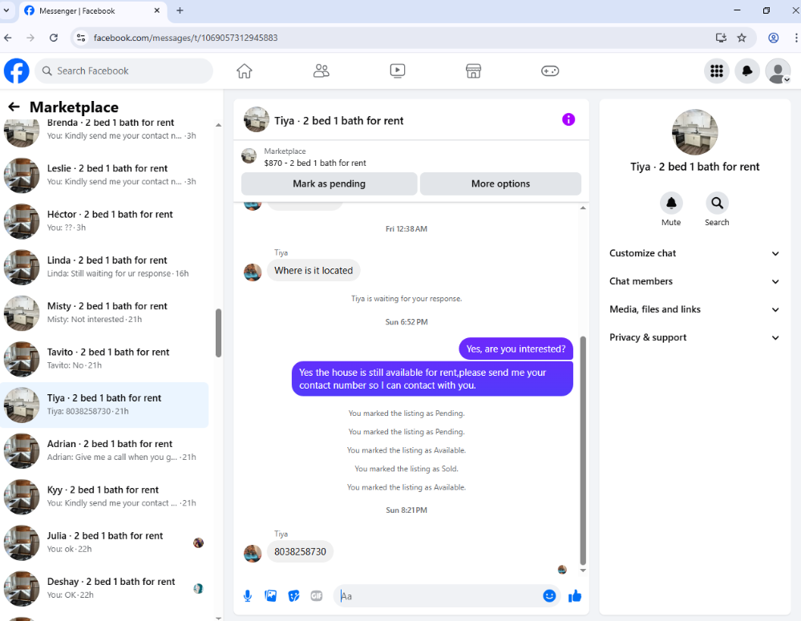Screen dimensions: 801x621
Task: Select the Messenger | Facebook browser tab
Action: [x=93, y=10]
